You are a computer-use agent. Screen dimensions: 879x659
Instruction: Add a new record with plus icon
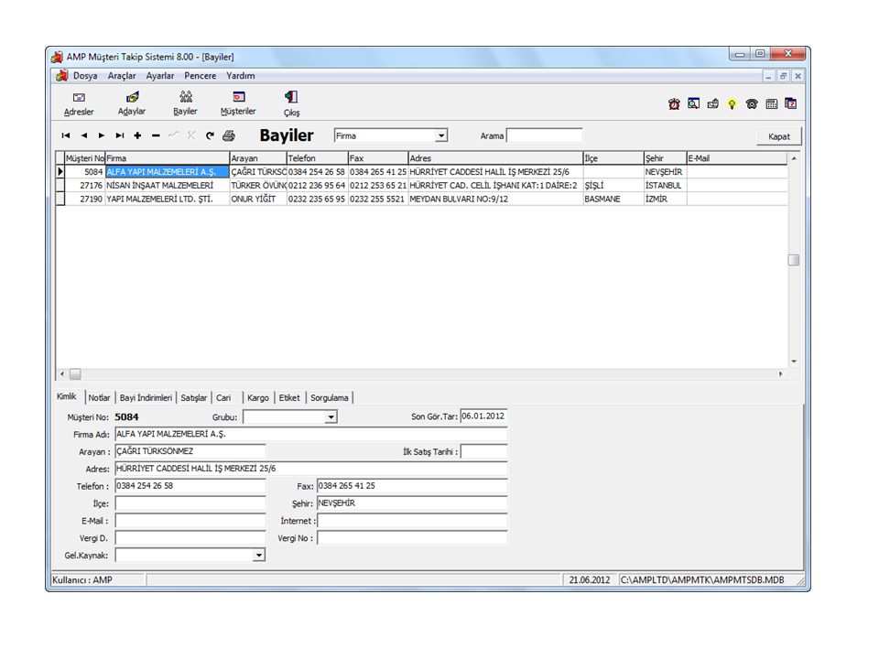click(137, 135)
